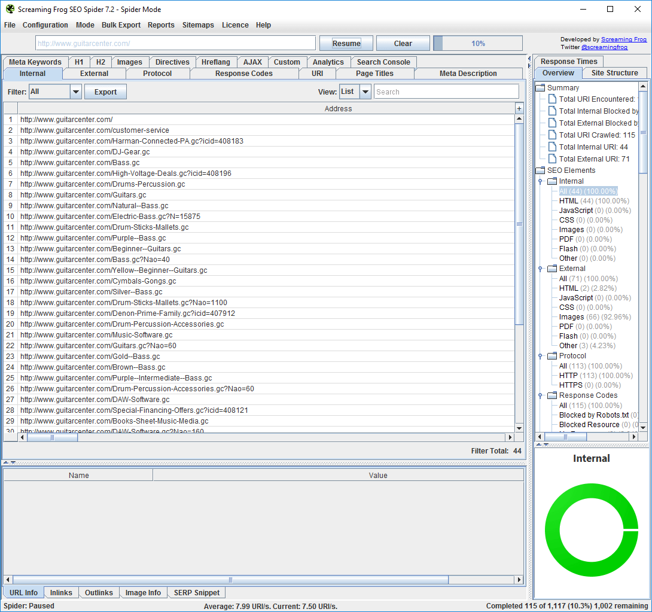This screenshot has width=652, height=612.
Task: Open the @screamingfrog Twitter link
Action: [605, 47]
